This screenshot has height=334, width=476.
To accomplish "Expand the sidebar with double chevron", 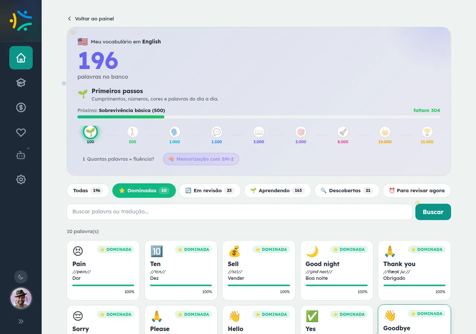I will click(x=21, y=321).
